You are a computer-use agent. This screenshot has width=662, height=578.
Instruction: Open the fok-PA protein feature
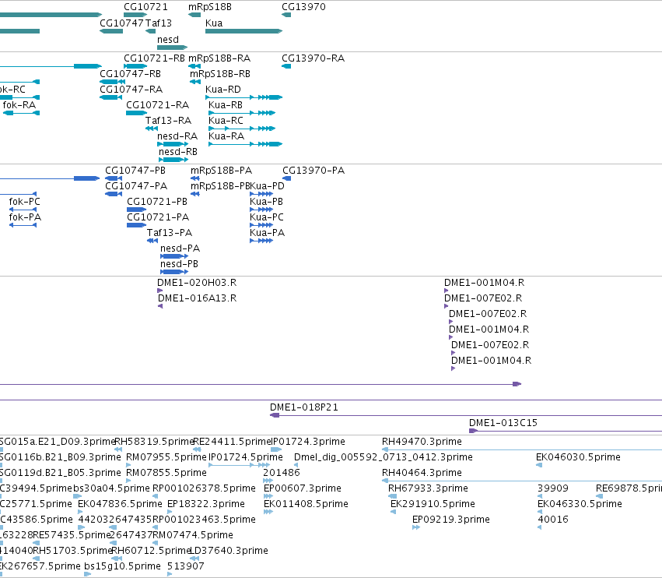point(25,218)
